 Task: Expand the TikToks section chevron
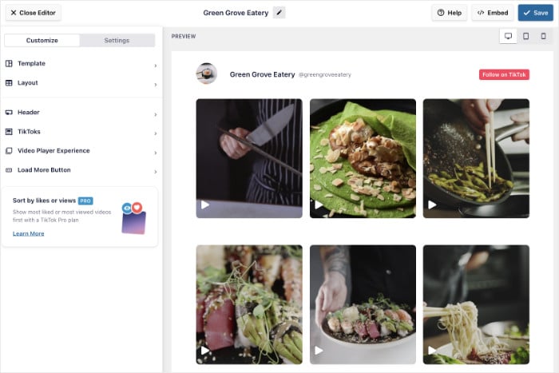[156, 133]
